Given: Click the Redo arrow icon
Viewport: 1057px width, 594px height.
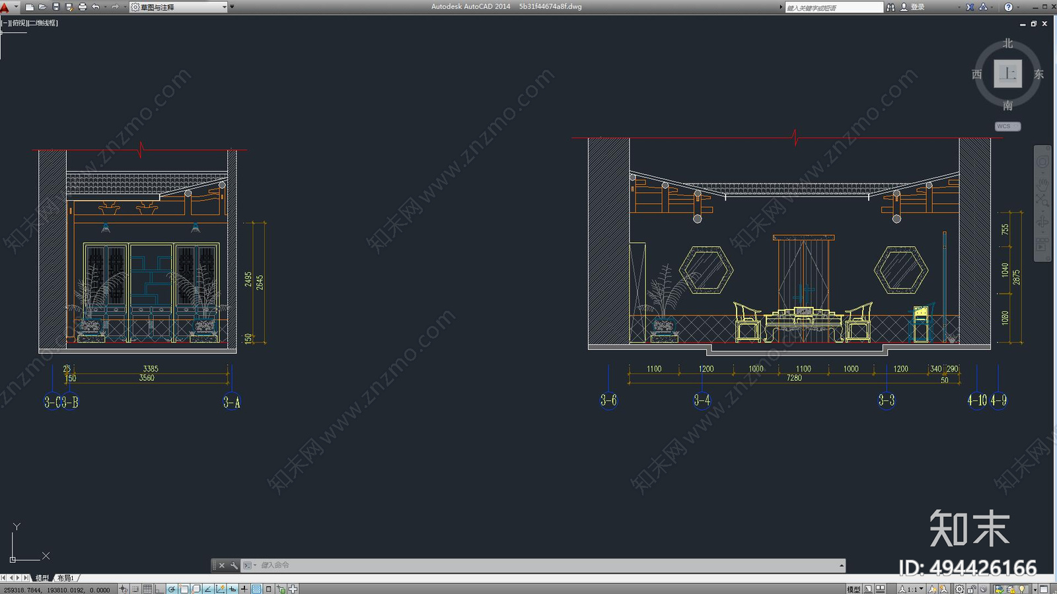Looking at the screenshot, I should [x=115, y=7].
